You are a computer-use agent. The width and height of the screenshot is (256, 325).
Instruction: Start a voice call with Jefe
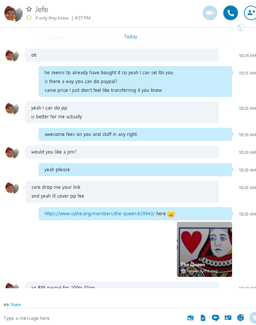pos(231,13)
